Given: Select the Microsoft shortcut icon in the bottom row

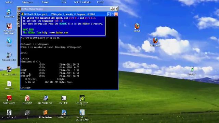Looking at the screenshot, I should 82,112.
